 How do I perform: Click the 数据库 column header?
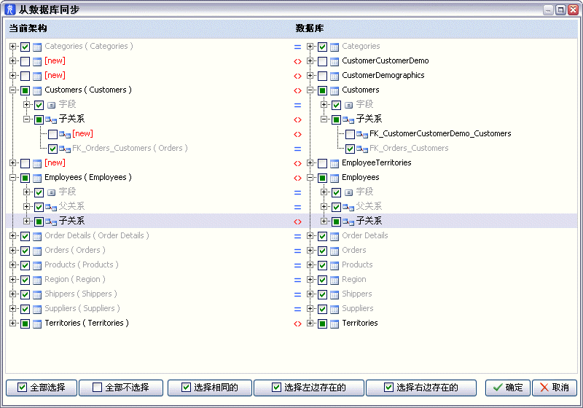(x=309, y=28)
